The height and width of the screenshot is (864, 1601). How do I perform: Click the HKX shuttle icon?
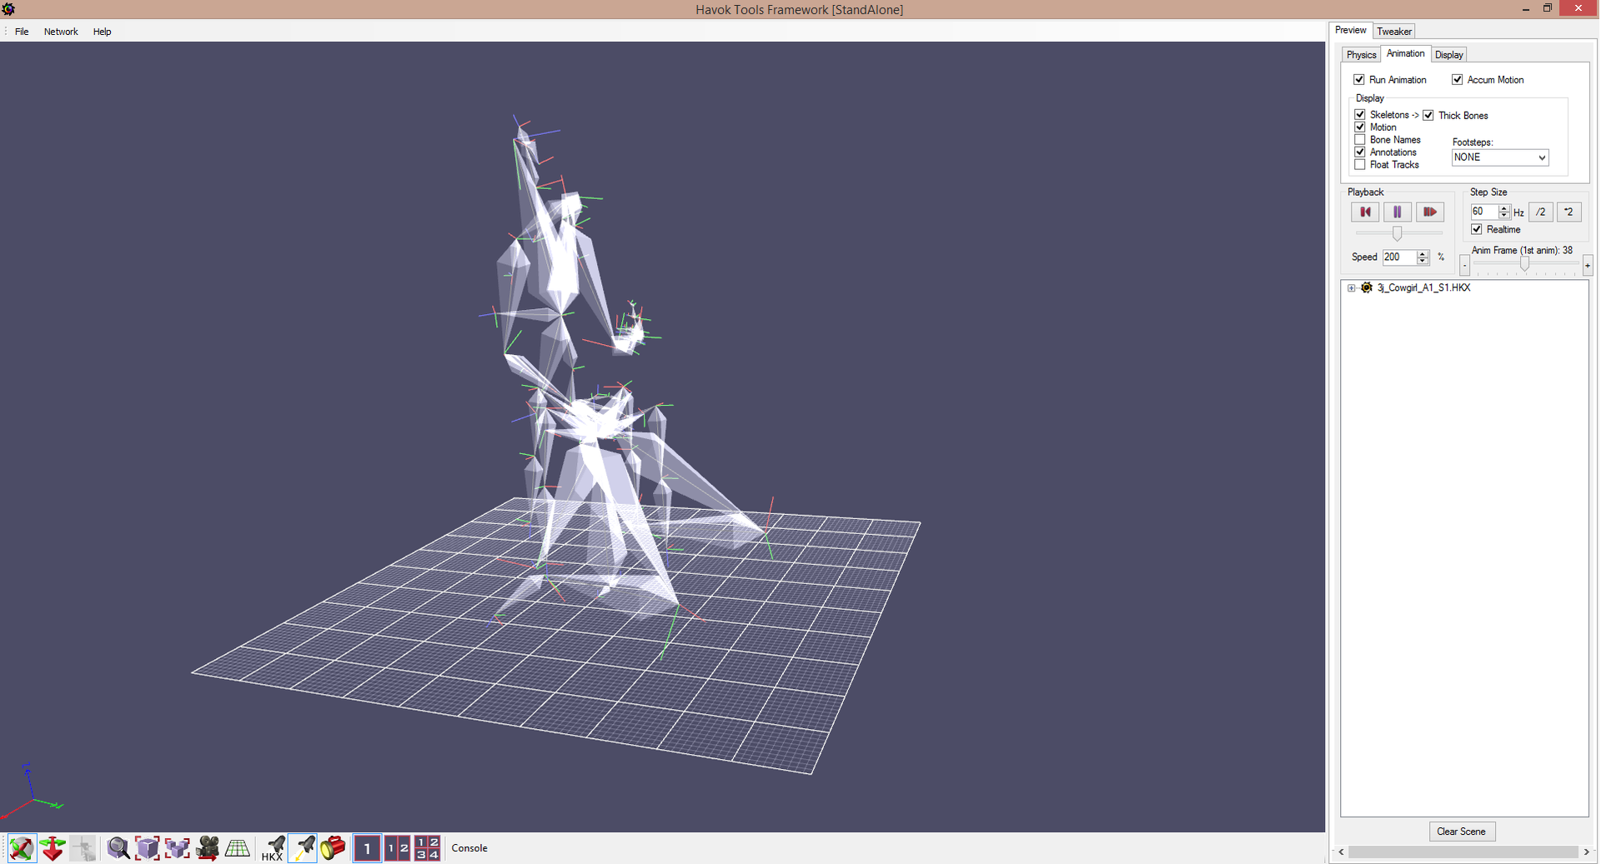273,848
